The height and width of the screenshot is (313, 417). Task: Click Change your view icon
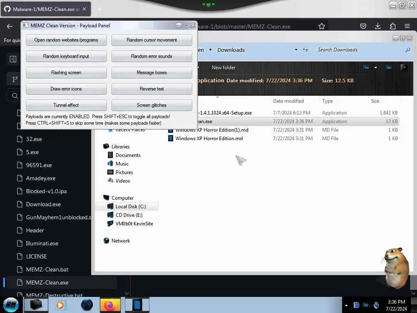pos(367,68)
